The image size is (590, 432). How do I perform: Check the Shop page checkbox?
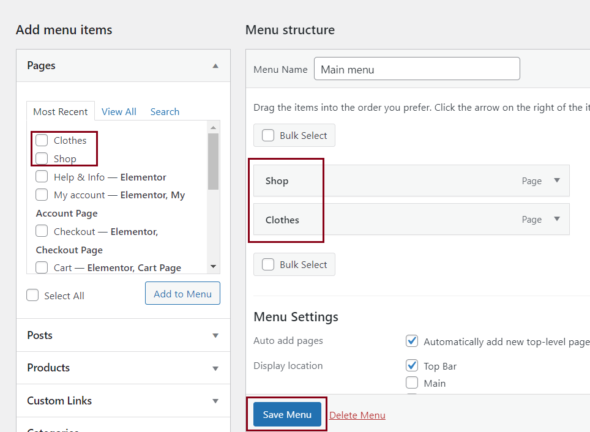42,158
